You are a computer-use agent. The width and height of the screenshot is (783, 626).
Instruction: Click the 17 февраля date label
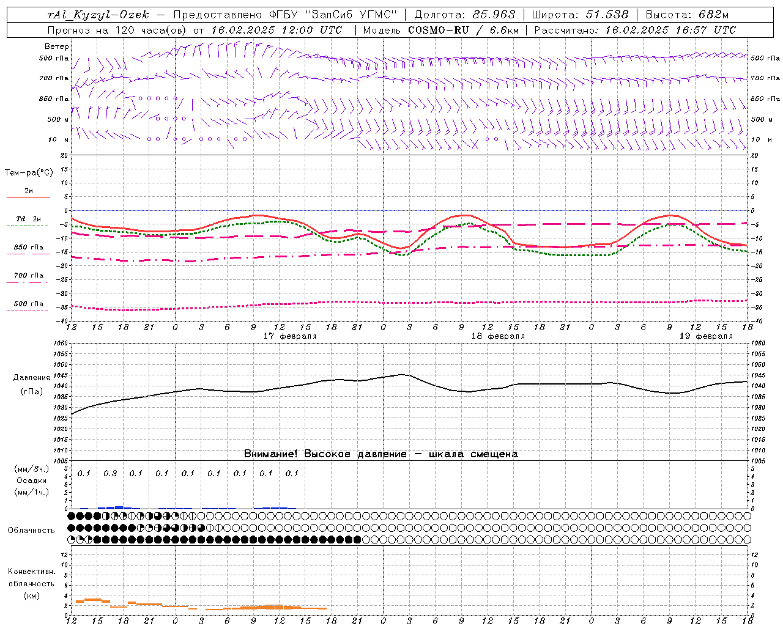(290, 336)
